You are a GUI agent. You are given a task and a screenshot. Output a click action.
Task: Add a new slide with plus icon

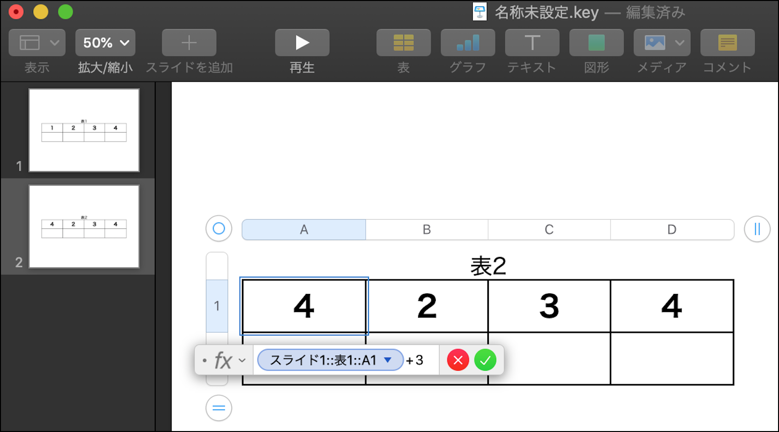pyautogui.click(x=189, y=43)
